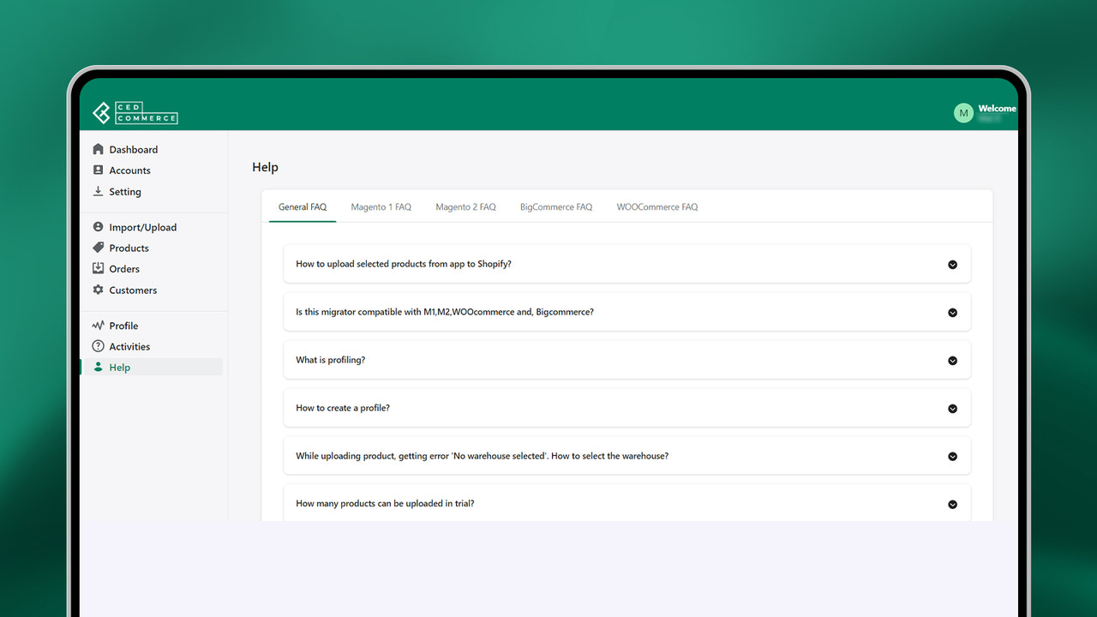Expand the 'No warehouse selected' error question
The height and width of the screenshot is (617, 1097).
click(952, 456)
